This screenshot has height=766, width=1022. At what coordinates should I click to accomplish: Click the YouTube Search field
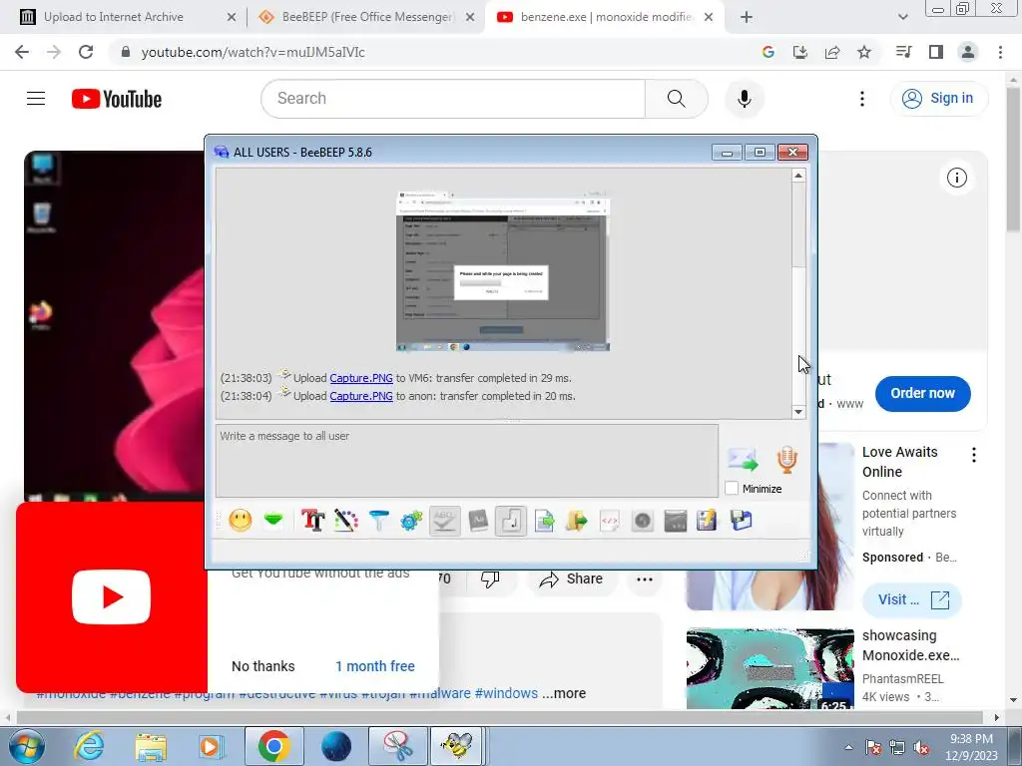(453, 99)
